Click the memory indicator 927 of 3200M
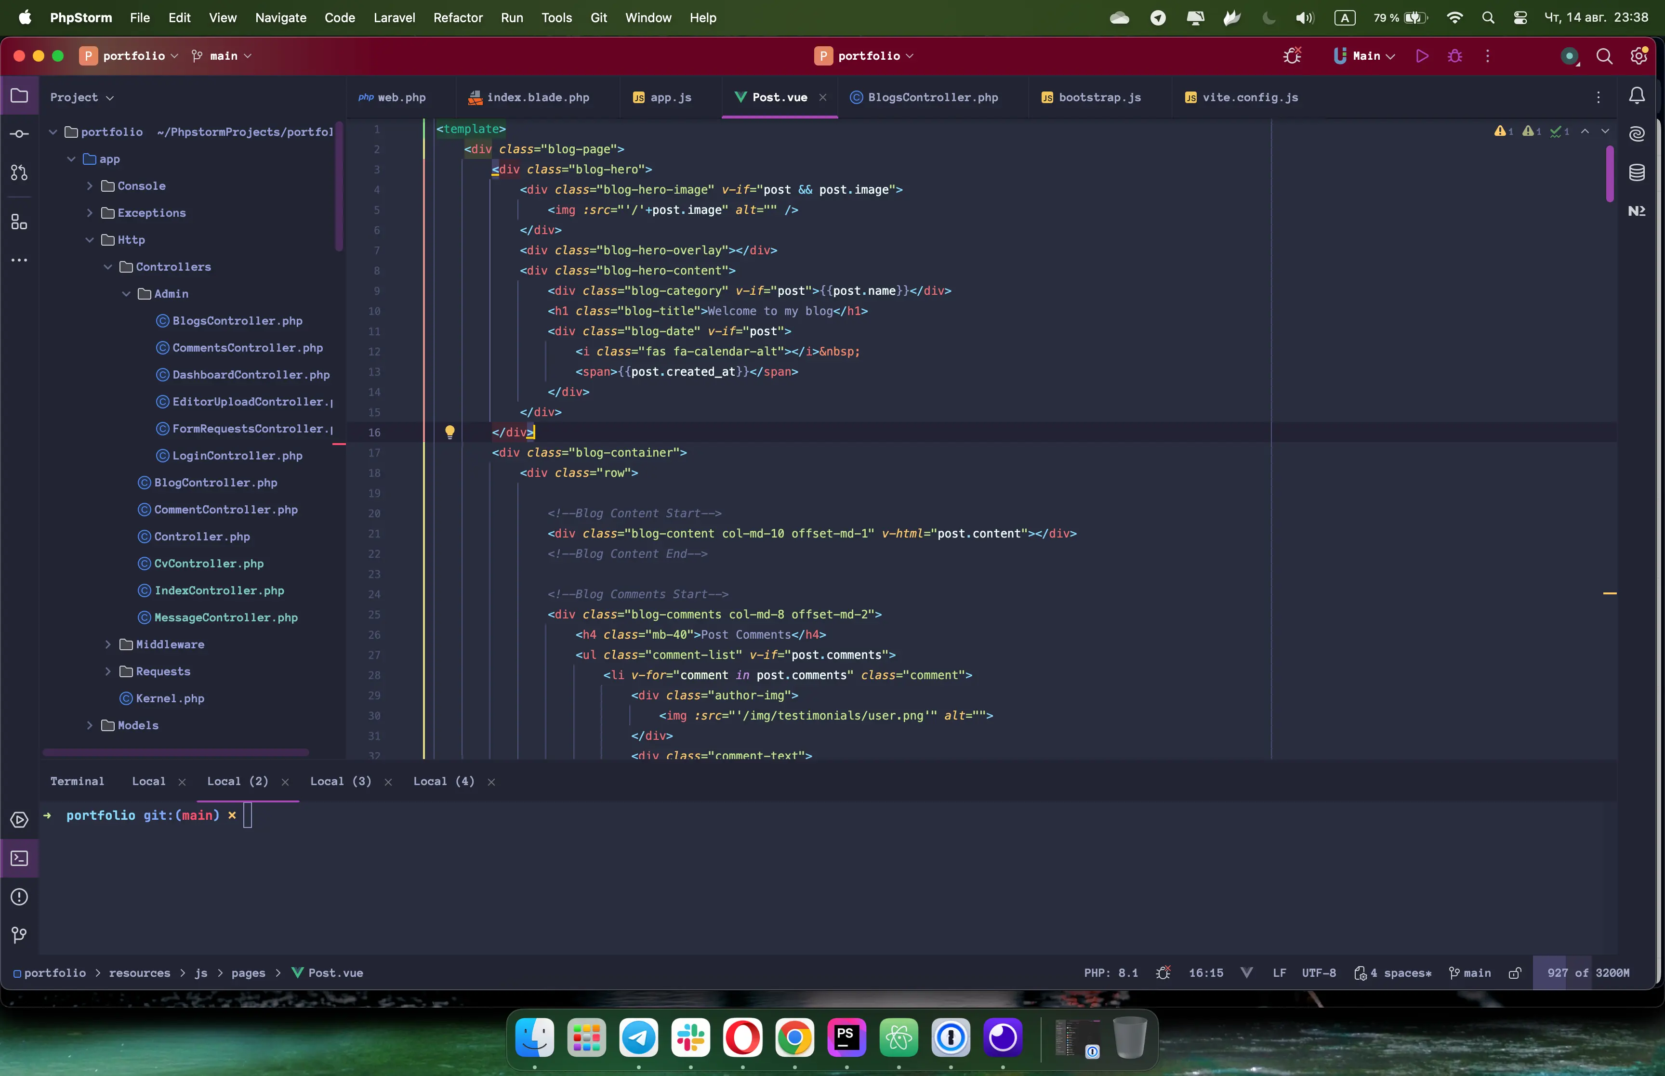The image size is (1665, 1076). pyautogui.click(x=1588, y=973)
